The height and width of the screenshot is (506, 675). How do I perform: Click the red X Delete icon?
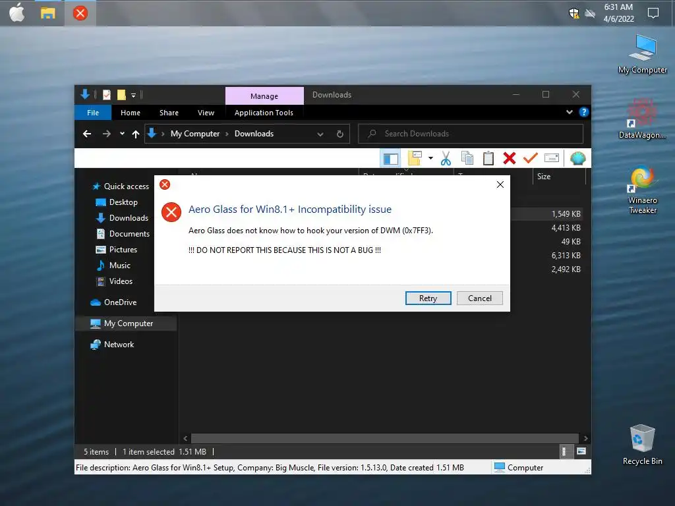[510, 158]
